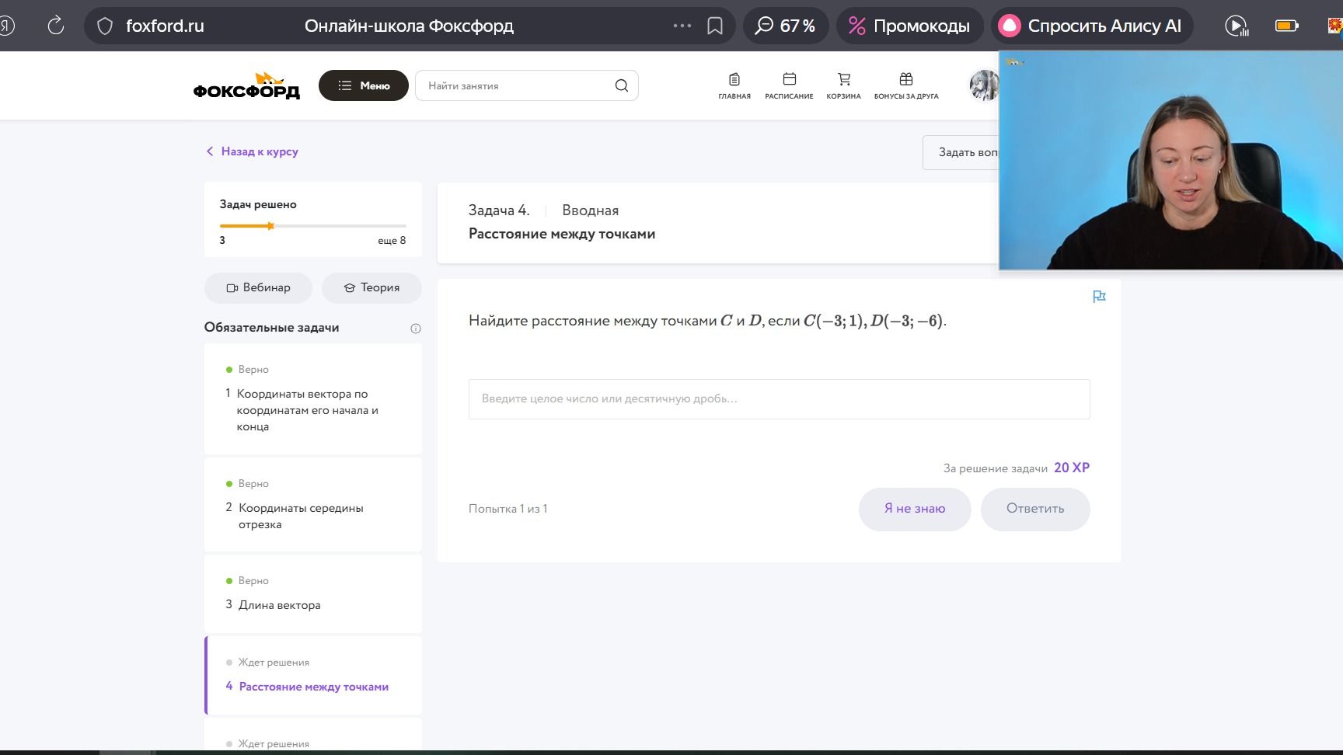Open task 2 Координаты середины отрезка
This screenshot has height=755, width=1343.
313,504
